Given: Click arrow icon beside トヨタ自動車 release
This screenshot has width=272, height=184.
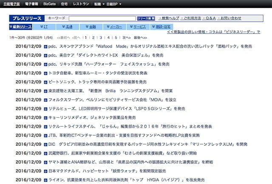Looking at the screenshot, I should (x=45, y=74).
